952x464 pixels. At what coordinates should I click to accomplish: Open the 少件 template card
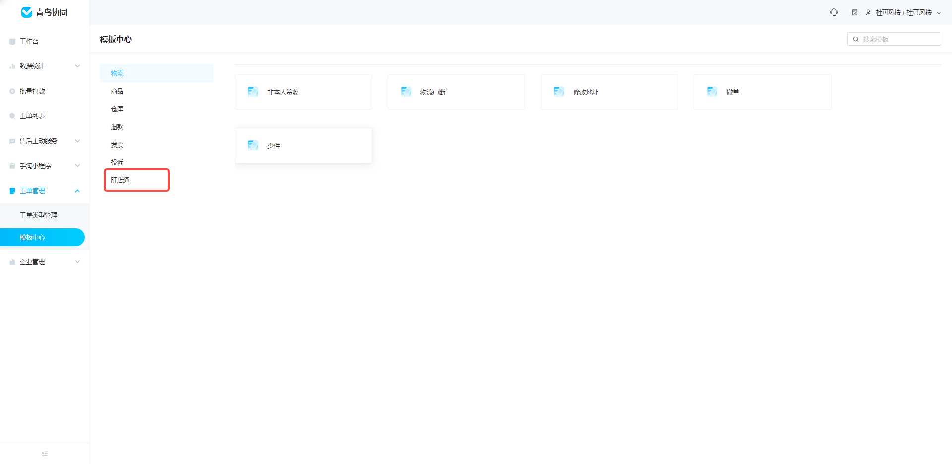303,146
